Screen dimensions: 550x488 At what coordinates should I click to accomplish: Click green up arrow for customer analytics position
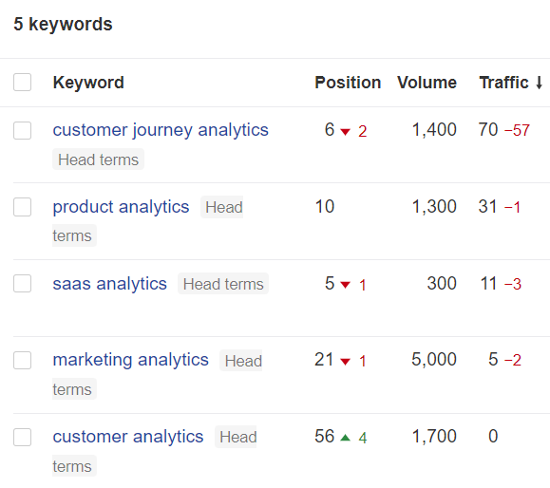(346, 437)
